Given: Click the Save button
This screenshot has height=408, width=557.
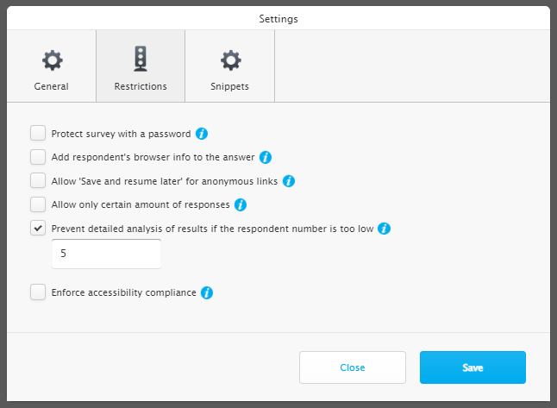Looking at the screenshot, I should coord(473,367).
